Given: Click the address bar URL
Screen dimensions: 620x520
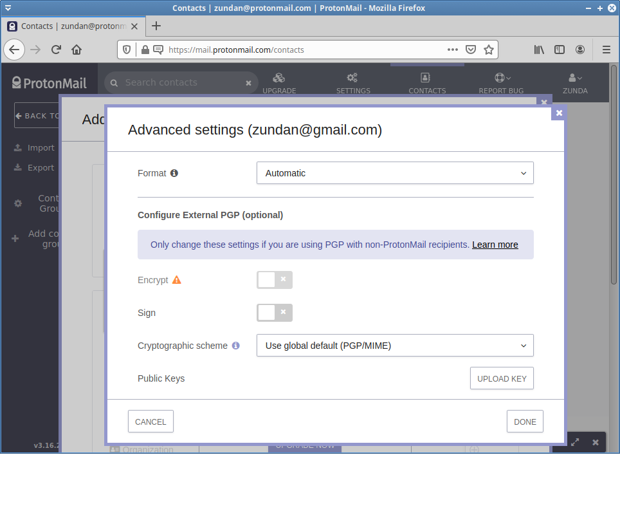Looking at the screenshot, I should click(236, 50).
